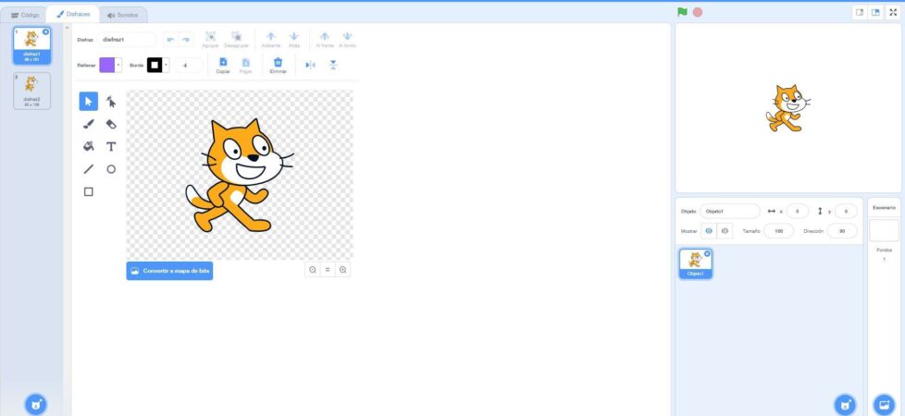Flip costume vertically

coord(333,66)
